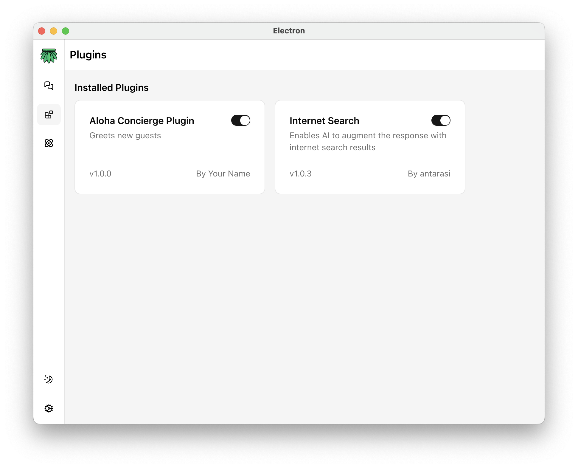Image resolution: width=578 pixels, height=468 pixels.
Task: Click the "By Your Name" author text
Action: (223, 174)
